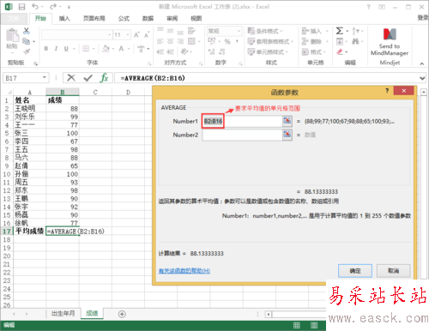This screenshot has height=331, width=429.
Task: Collapse the ribbon with the caret
Action: 422,63
